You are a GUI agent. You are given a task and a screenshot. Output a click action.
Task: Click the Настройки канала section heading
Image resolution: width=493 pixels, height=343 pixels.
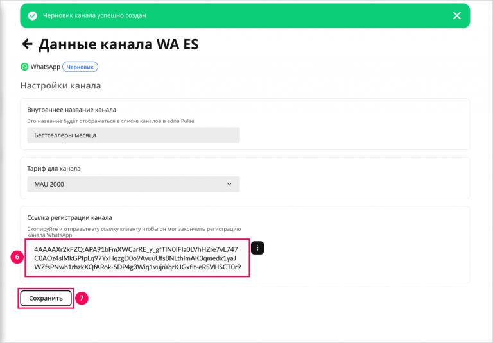61,85
